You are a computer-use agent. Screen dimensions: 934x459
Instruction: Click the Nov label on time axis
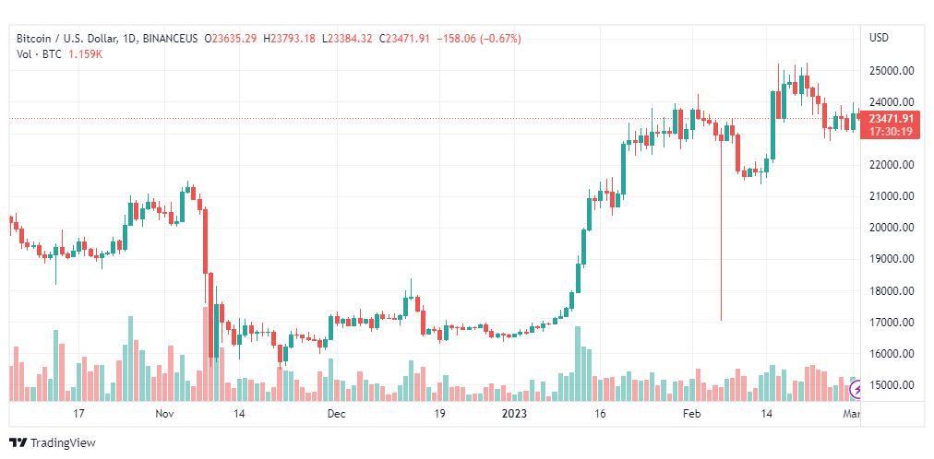(165, 414)
